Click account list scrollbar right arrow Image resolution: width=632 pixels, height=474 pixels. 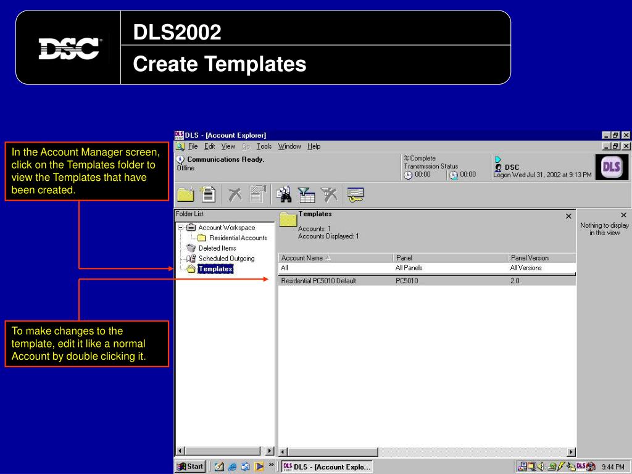(x=571, y=452)
